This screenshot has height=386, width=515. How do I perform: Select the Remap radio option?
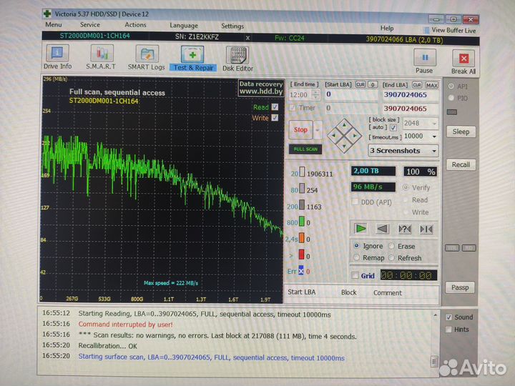pyautogui.click(x=356, y=257)
